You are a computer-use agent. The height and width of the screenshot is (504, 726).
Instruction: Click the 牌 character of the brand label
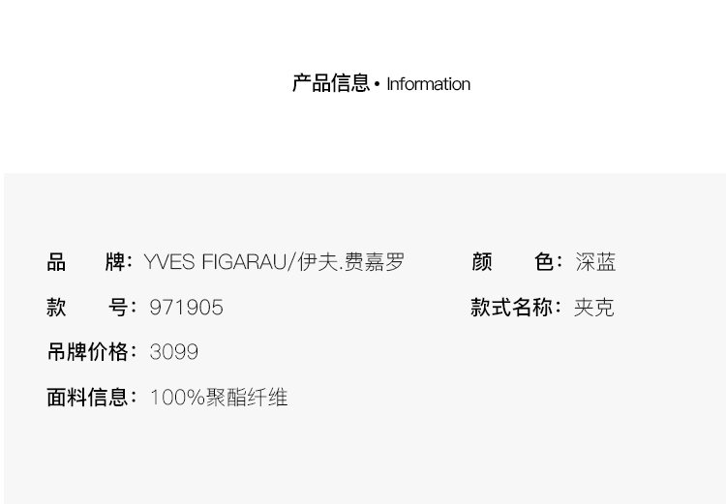(116, 262)
